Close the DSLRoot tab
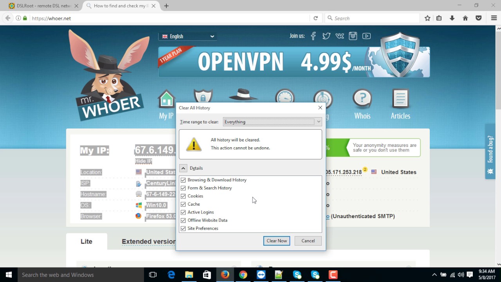 [76, 6]
